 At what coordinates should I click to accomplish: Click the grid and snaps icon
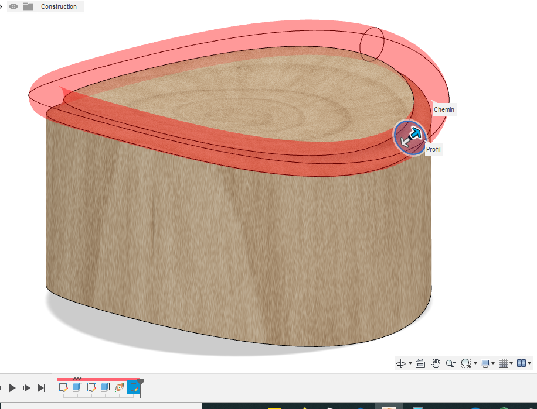point(505,363)
